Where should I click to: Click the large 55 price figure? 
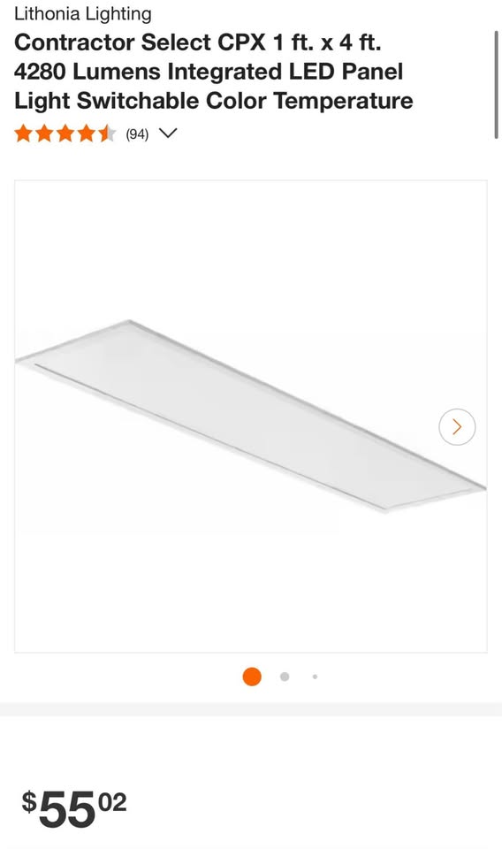67,809
